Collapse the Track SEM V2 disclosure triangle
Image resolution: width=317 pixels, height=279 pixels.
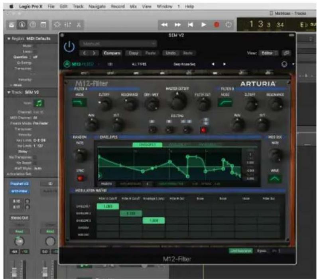point(9,92)
